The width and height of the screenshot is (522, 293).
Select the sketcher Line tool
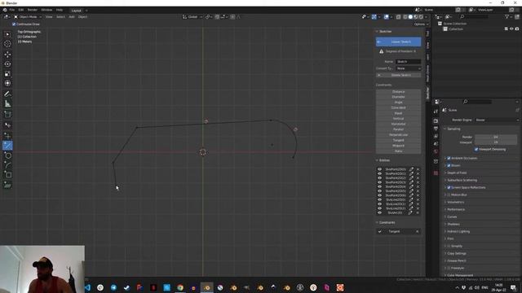pos(7,146)
